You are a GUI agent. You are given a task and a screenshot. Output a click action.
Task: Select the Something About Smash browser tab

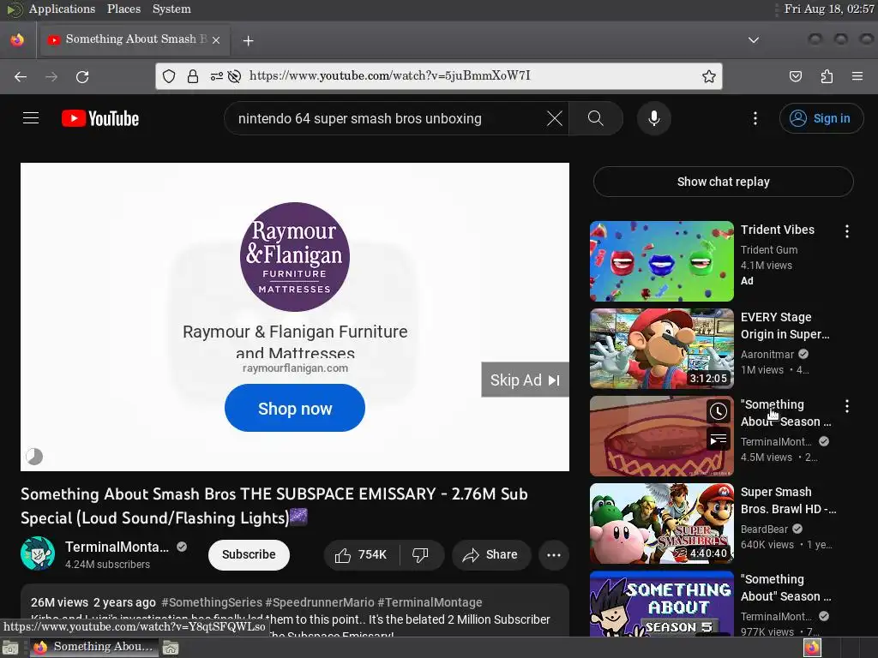coord(133,39)
